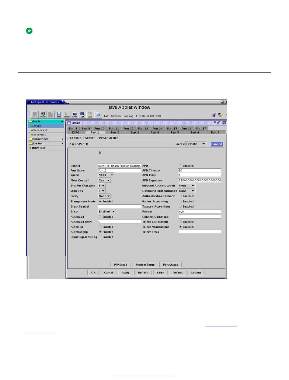Click the Port Name input field
The width and height of the screenshot is (289, 380).
(119, 171)
